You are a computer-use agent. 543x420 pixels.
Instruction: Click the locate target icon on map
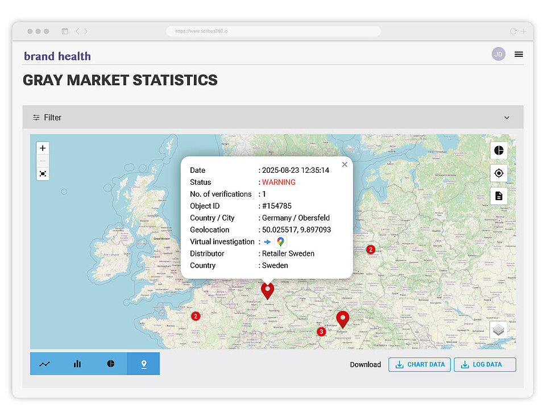499,173
